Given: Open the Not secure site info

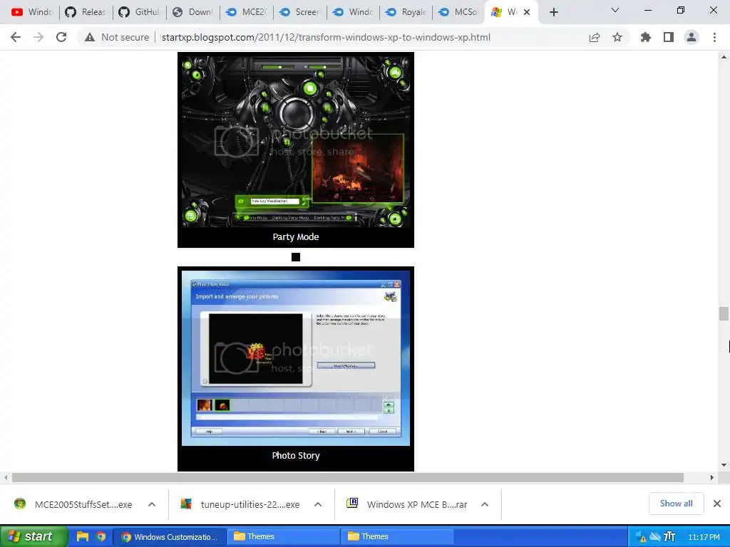Looking at the screenshot, I should [x=117, y=37].
